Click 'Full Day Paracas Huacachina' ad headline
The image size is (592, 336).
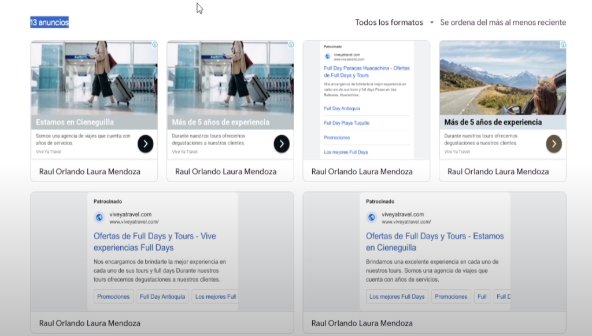tap(367, 72)
